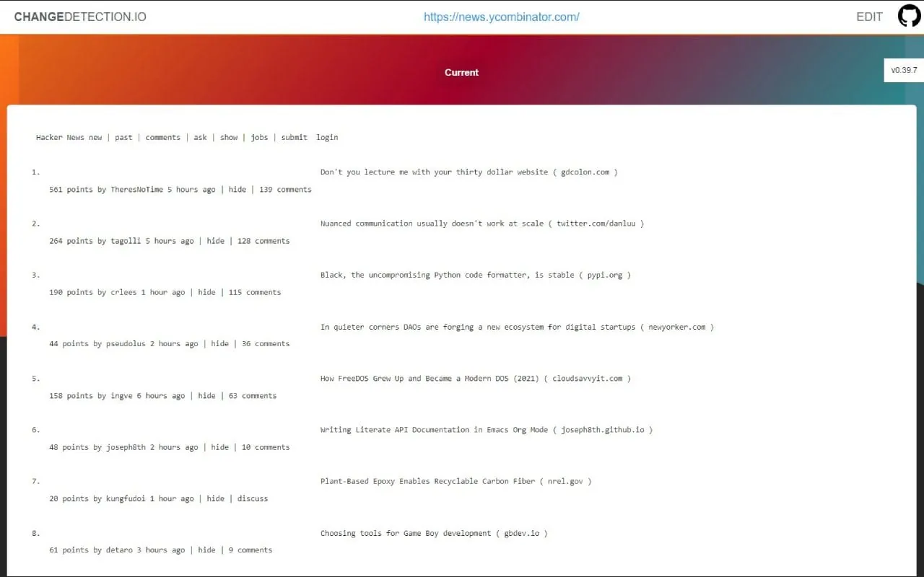
Task: Click 'How FreeDOS Grew Up' headline
Action: coord(476,378)
